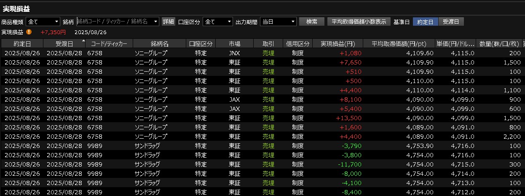Click the profit cell +1,600

click(351, 127)
